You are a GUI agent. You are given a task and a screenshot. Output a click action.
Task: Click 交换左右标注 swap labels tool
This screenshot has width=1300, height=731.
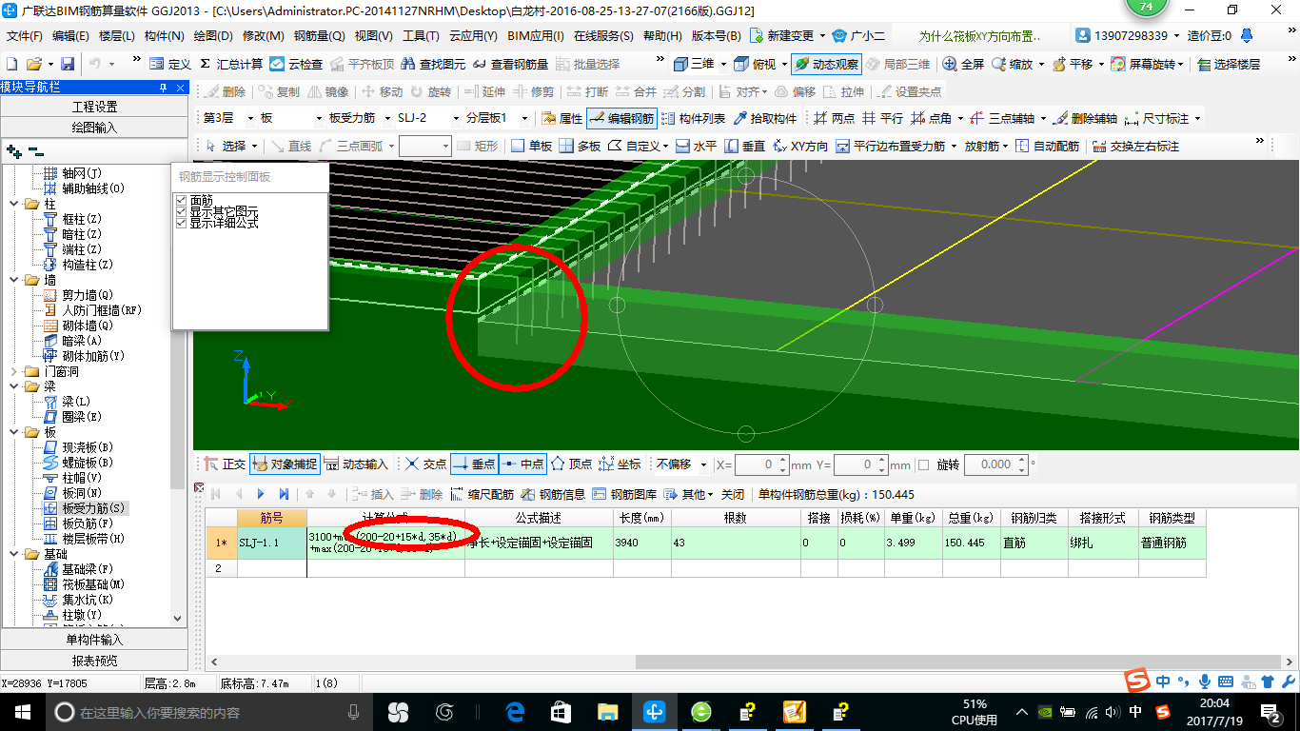pyautogui.click(x=1136, y=146)
